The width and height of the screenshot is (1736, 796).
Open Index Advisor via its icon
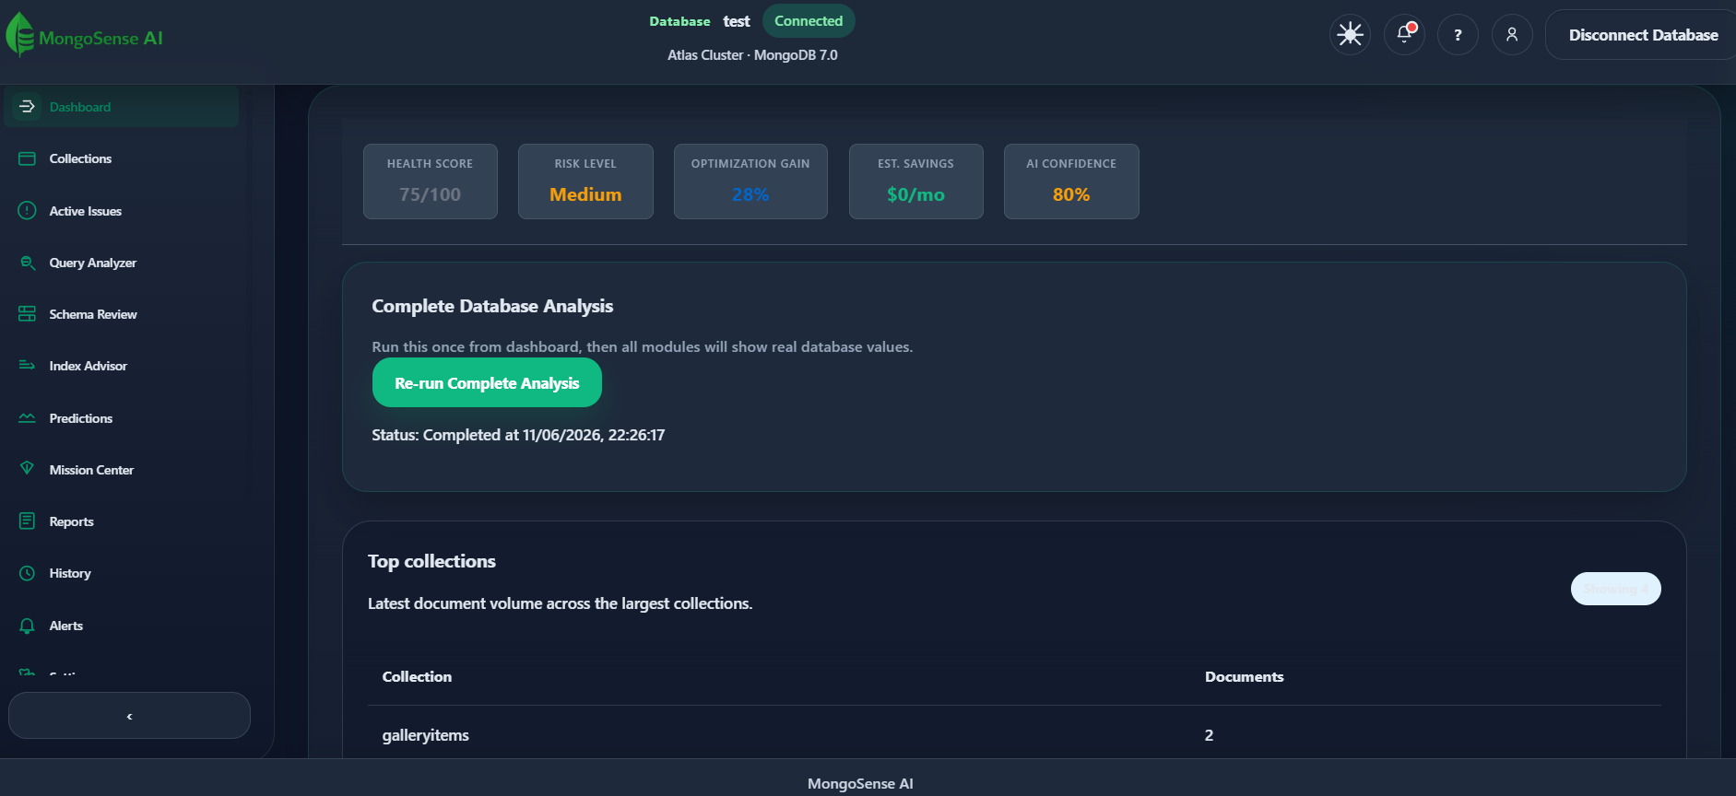tap(27, 366)
